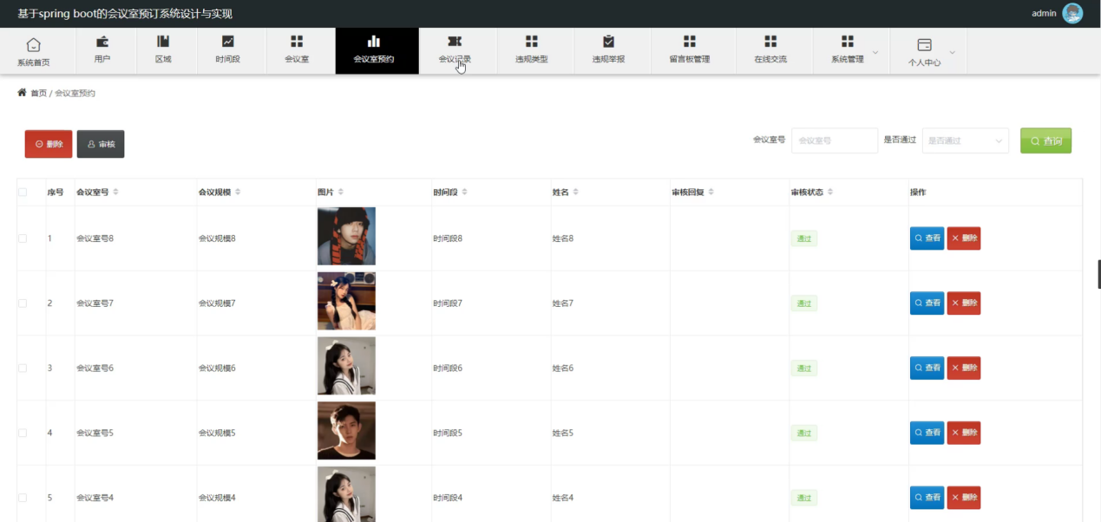Click the 个人中心 card icon
Image resolution: width=1101 pixels, height=522 pixels.
925,45
